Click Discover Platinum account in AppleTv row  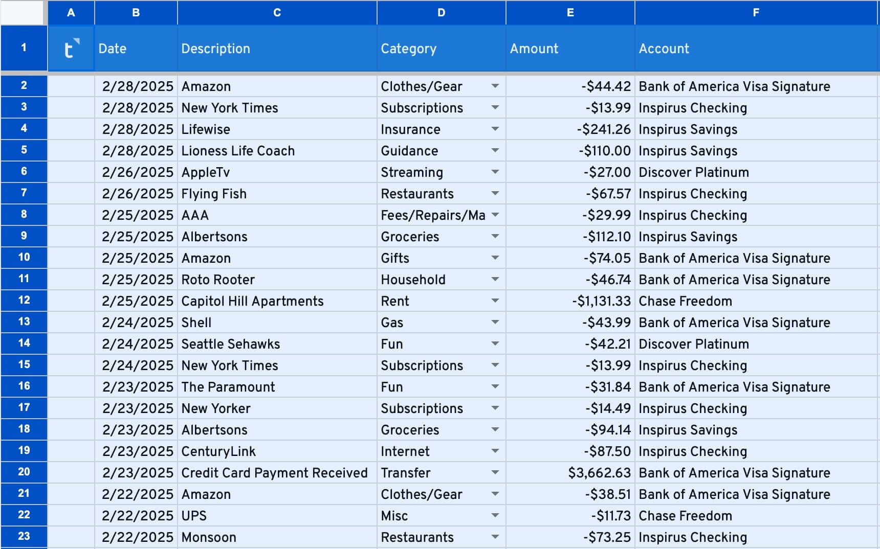point(756,172)
